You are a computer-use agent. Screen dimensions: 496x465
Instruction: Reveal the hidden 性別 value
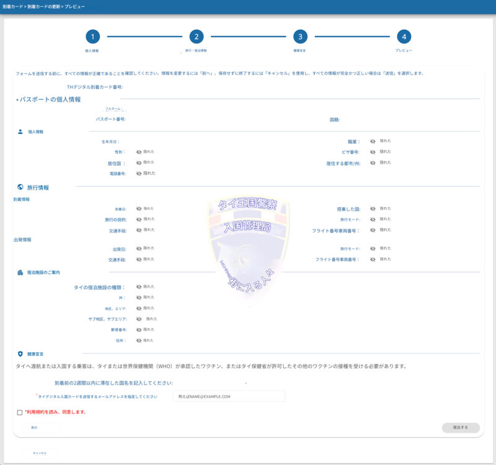(x=139, y=152)
